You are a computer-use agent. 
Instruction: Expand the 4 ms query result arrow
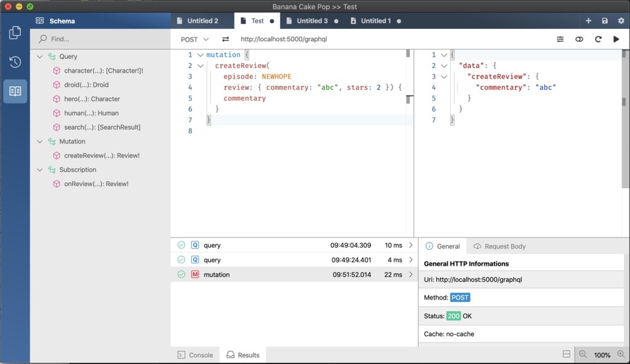point(410,260)
